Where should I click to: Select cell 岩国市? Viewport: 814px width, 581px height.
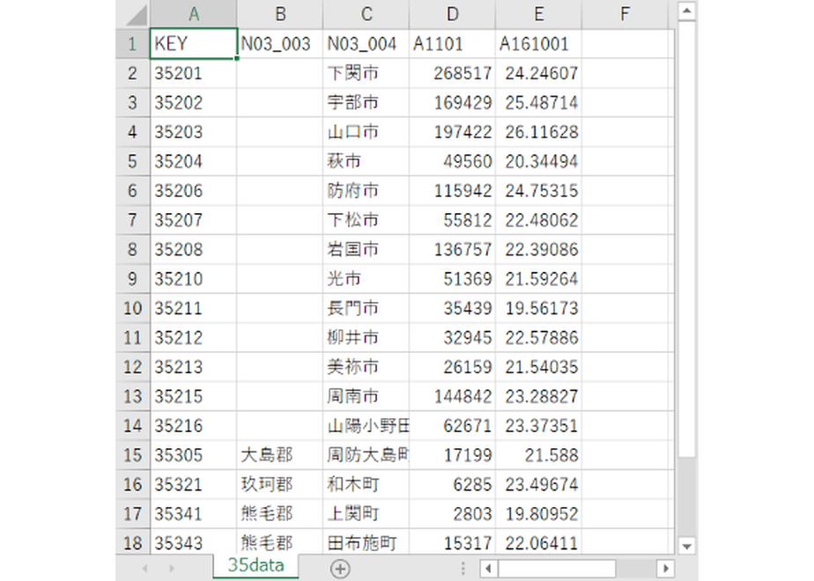[366, 249]
